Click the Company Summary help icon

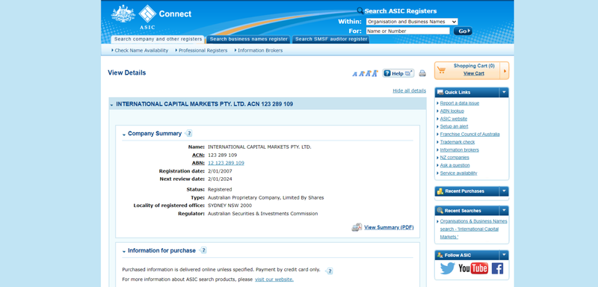tap(188, 133)
